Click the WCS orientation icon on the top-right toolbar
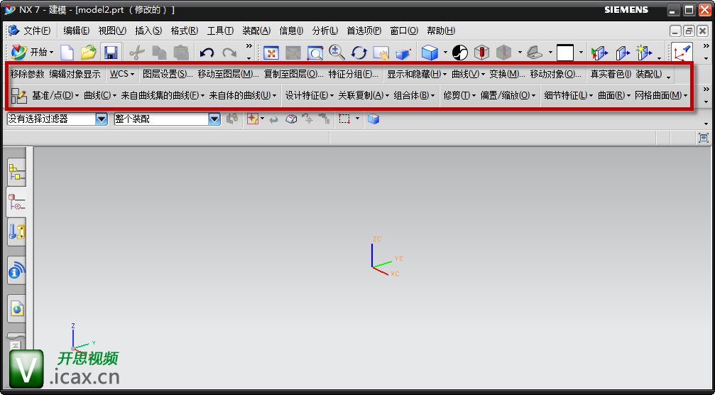The image size is (715, 395). point(682,53)
